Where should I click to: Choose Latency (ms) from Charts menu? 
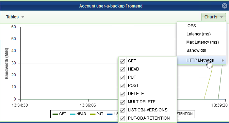tap(198, 34)
